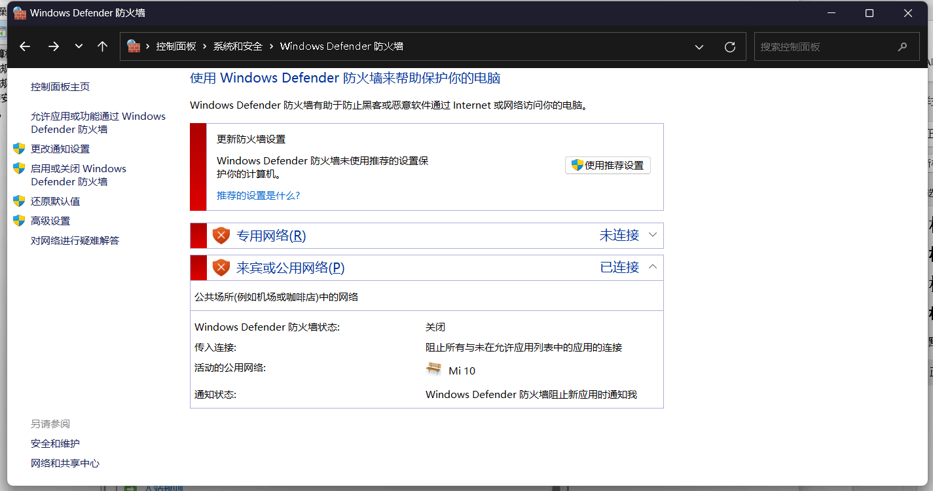Click 已连接 status of 来宾或公用网络

tap(619, 267)
